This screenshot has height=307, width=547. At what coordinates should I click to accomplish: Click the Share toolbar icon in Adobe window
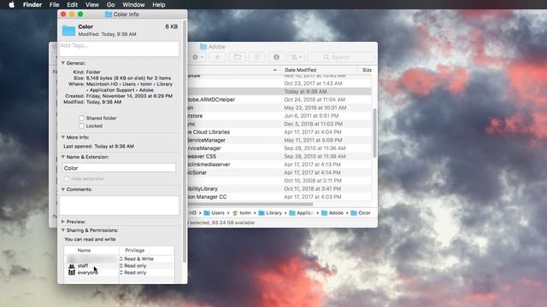click(x=217, y=57)
